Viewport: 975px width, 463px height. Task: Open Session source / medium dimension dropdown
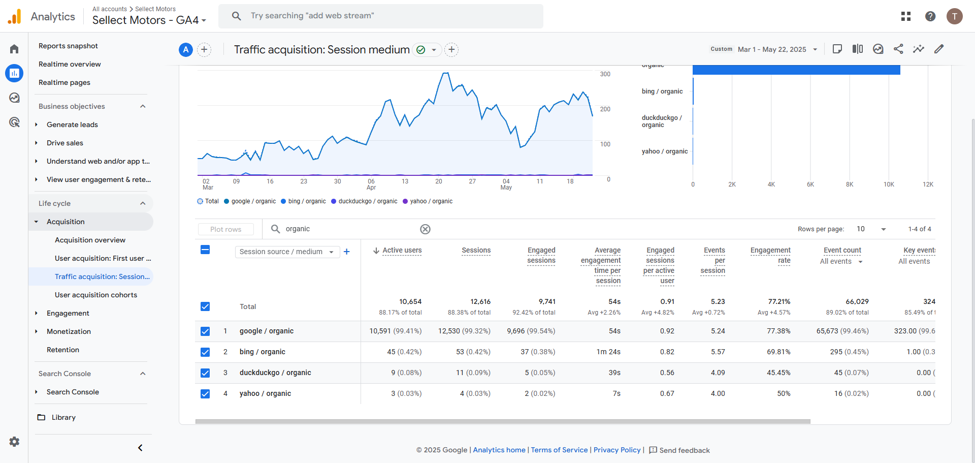pyautogui.click(x=287, y=252)
